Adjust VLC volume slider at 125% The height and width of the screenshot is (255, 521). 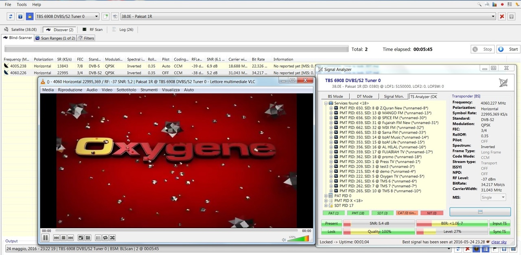tap(298, 239)
